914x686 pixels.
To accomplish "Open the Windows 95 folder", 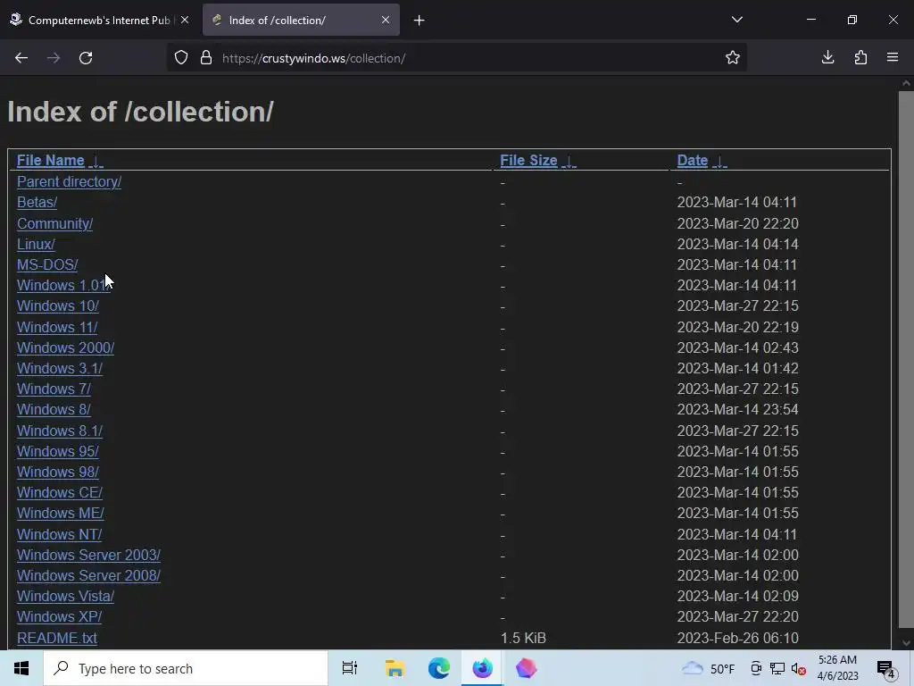I will [58, 451].
